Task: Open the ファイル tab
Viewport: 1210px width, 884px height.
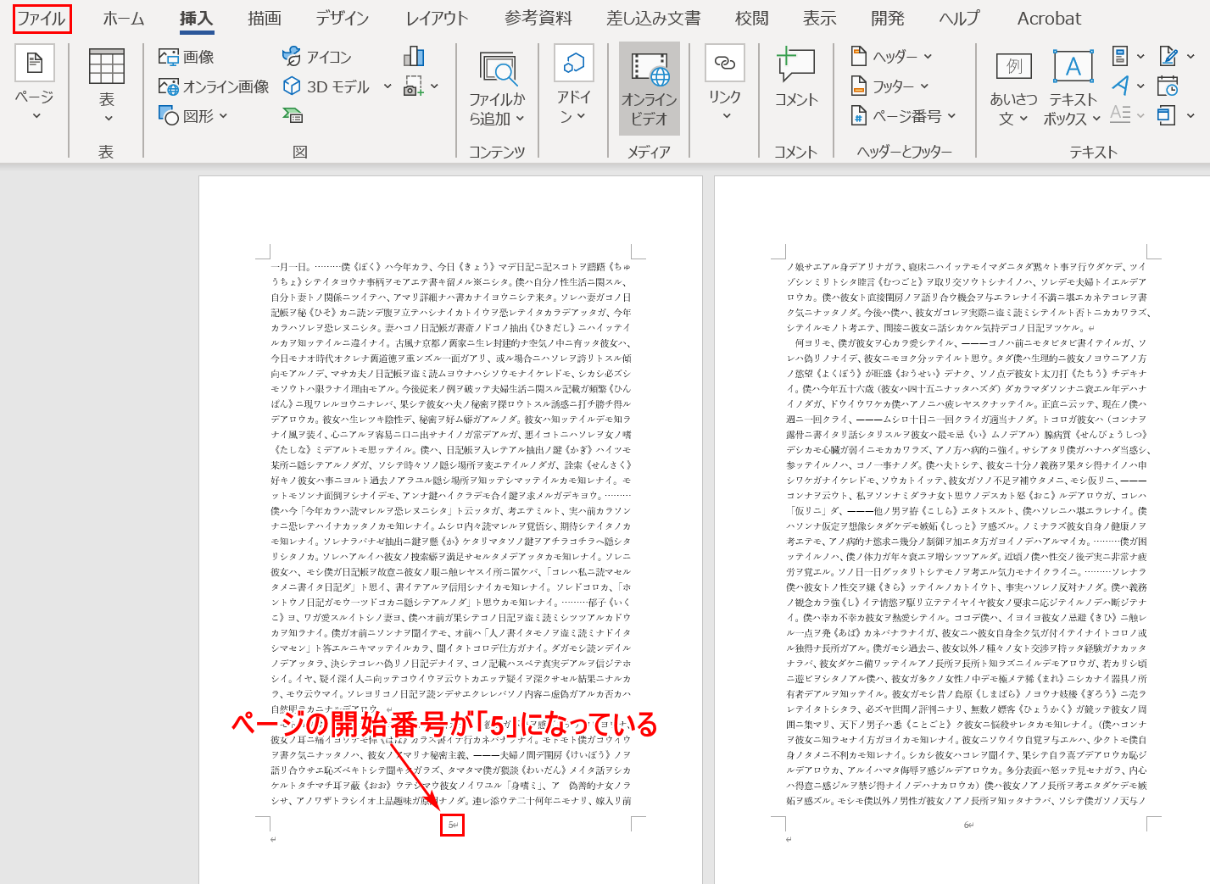Action: (42, 19)
